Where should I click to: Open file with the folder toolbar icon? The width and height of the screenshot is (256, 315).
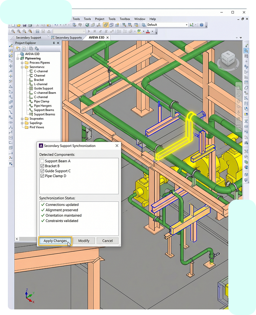tap(19, 25)
